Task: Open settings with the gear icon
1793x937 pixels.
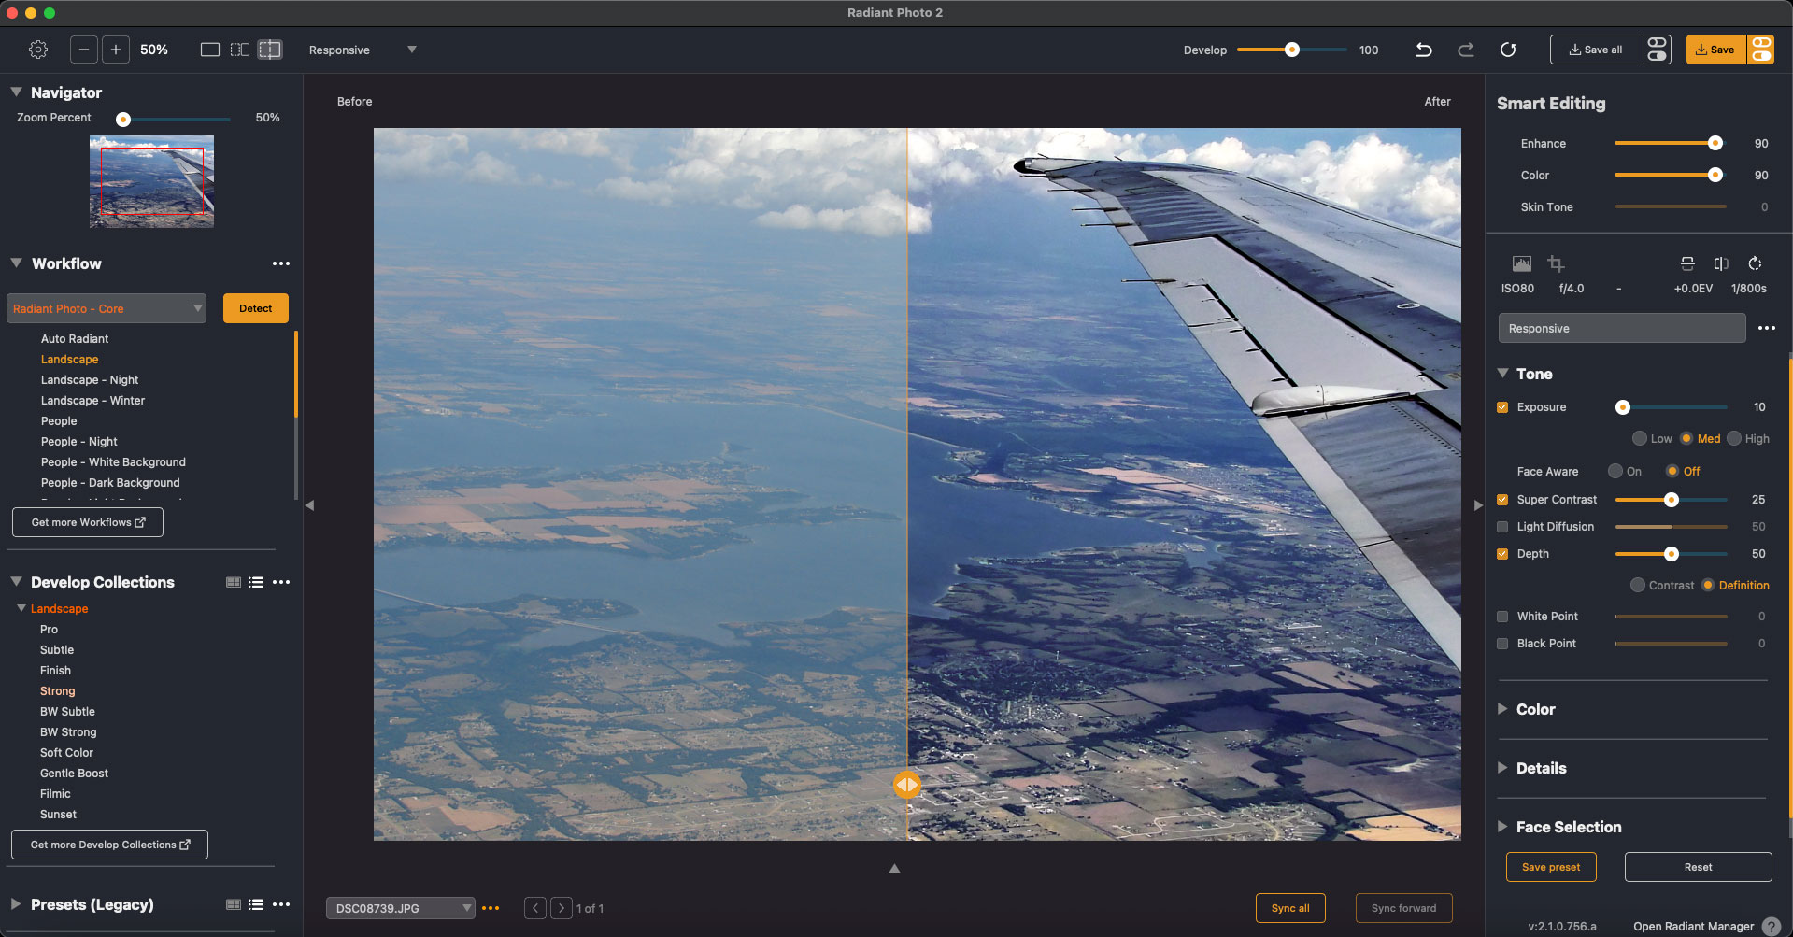Action: coord(38,50)
